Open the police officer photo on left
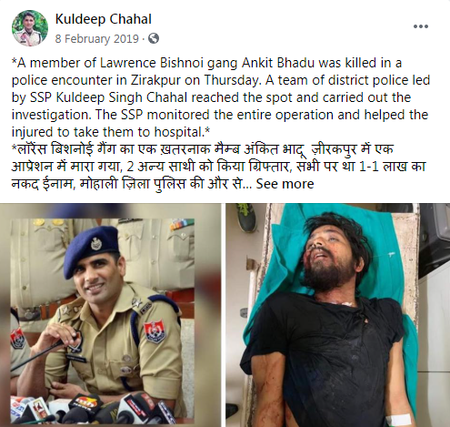450x427 pixels. coord(110,315)
